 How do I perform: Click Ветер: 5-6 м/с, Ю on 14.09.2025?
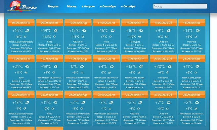tap(192, 45)
